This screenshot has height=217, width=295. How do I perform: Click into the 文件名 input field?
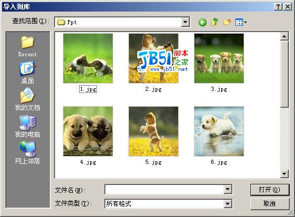[164, 190]
